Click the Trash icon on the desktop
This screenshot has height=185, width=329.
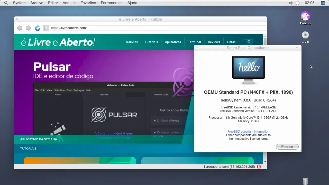point(305,181)
